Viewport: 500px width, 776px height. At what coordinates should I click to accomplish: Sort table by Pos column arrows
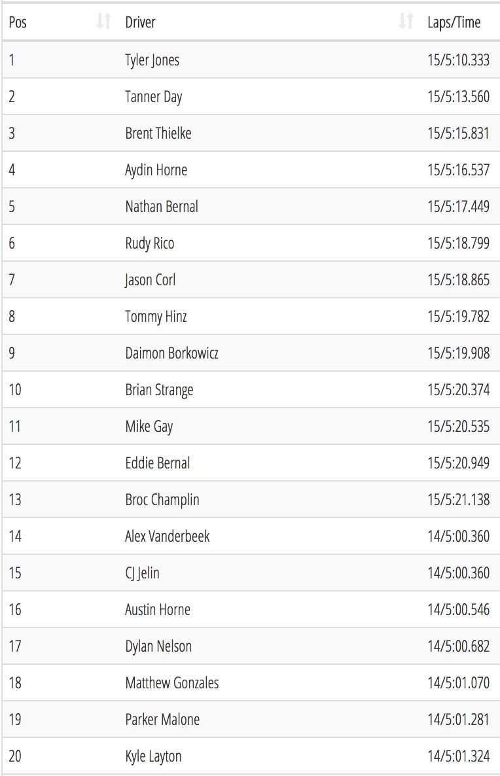click(x=103, y=22)
